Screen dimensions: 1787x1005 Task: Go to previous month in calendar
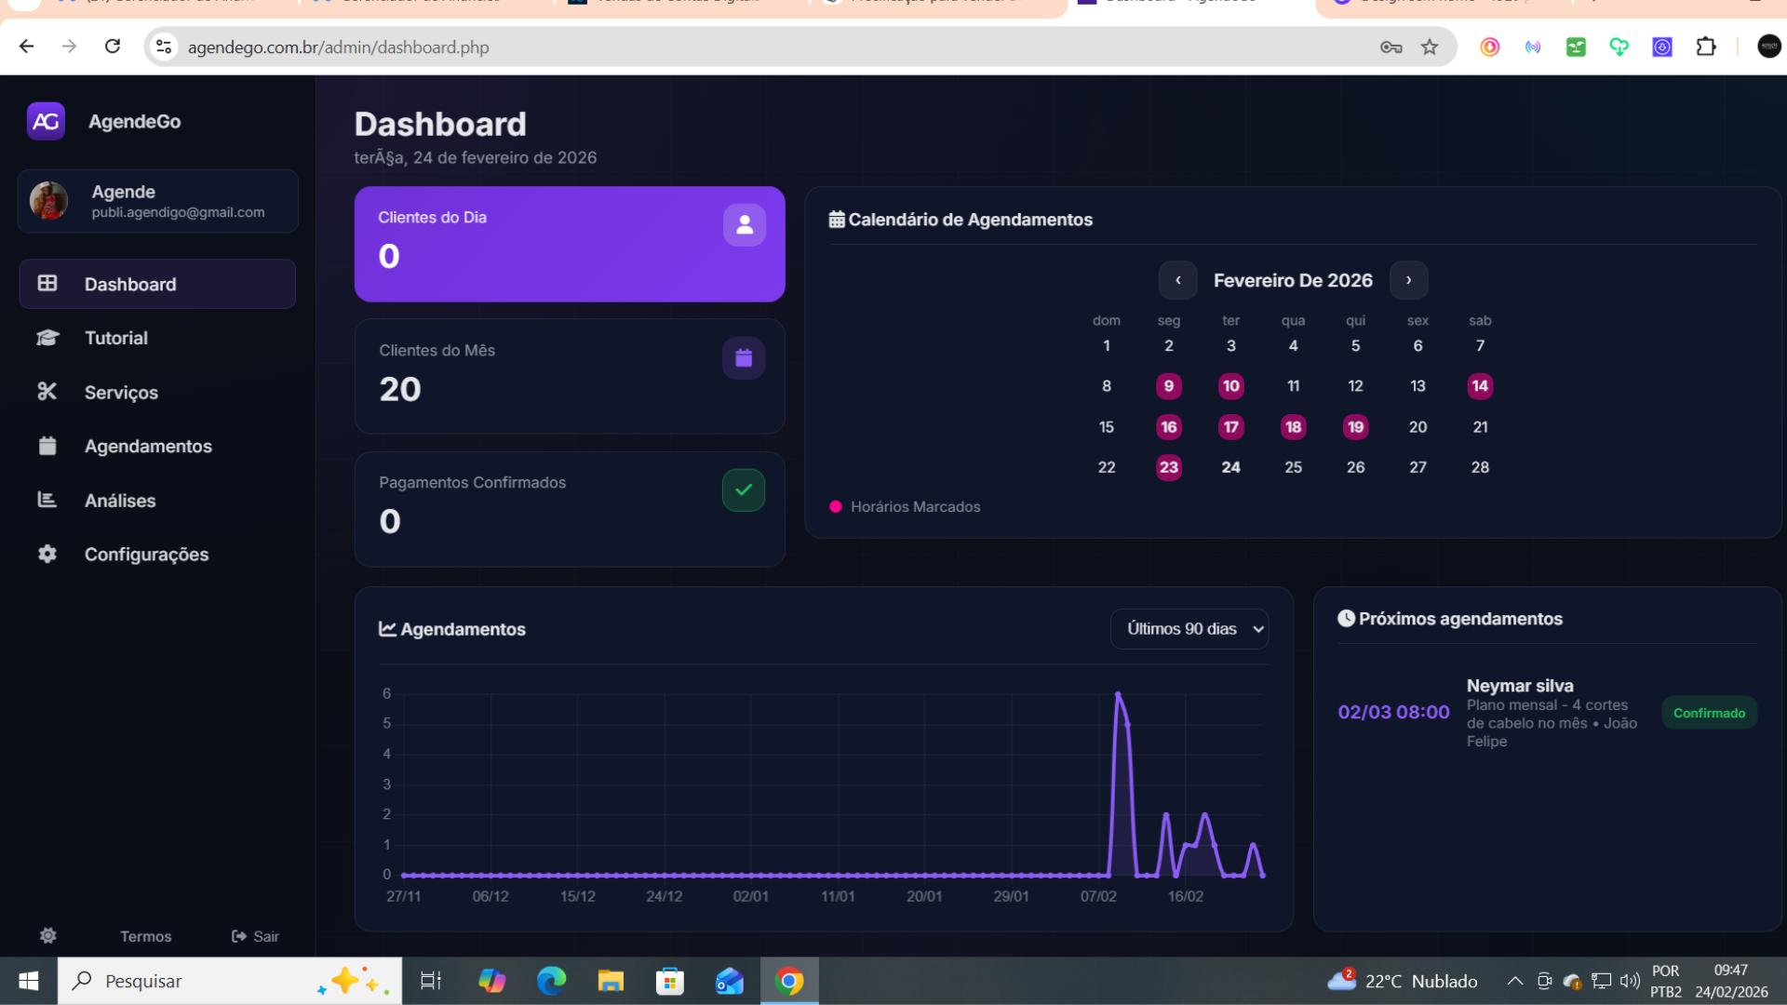tap(1177, 280)
